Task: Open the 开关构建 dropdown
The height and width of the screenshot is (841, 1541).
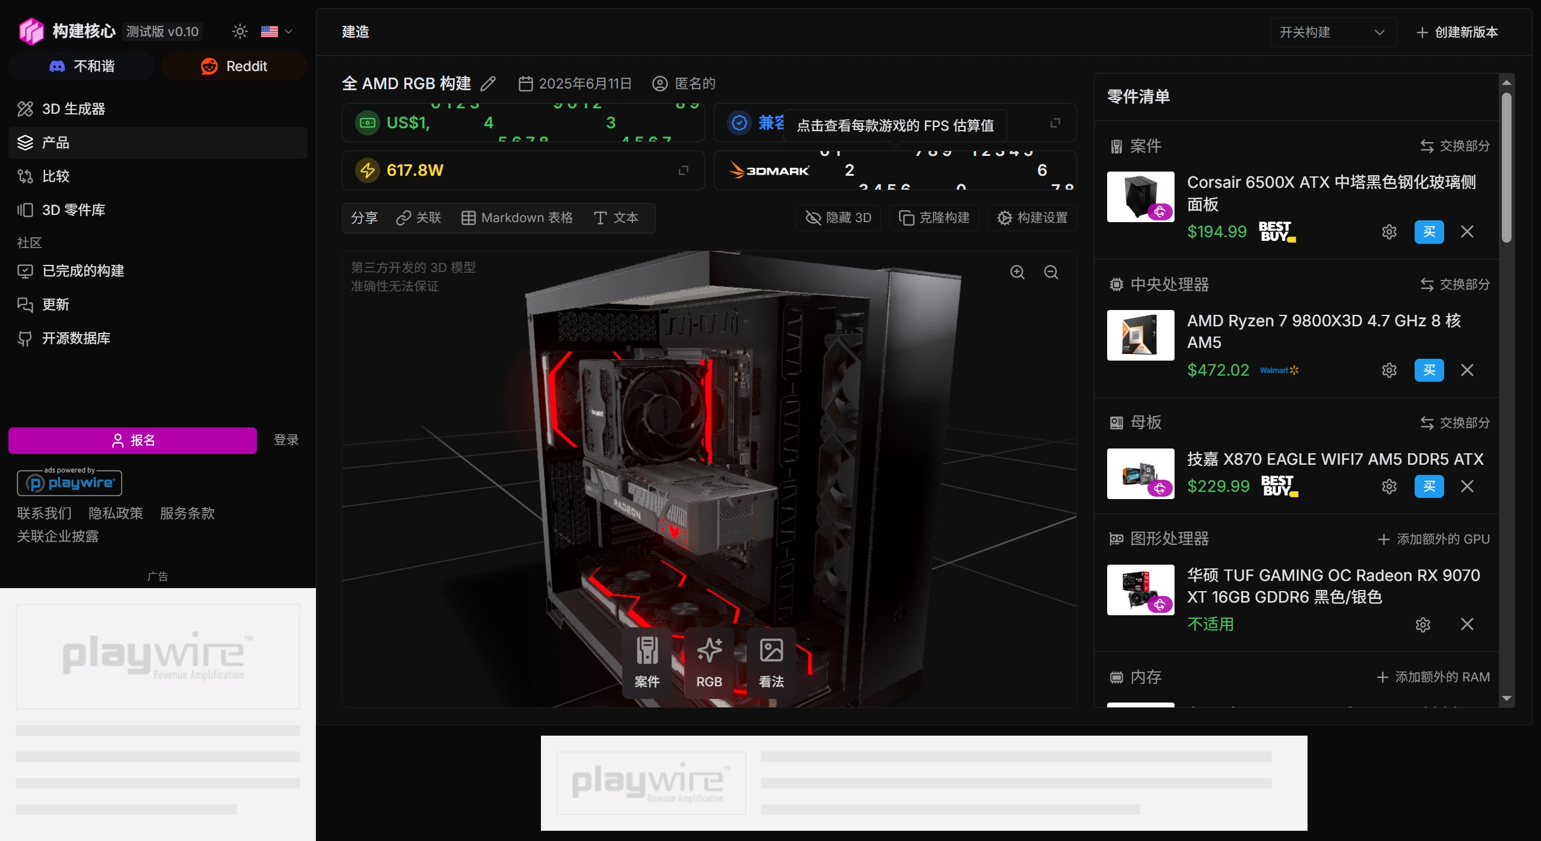Action: point(1332,32)
